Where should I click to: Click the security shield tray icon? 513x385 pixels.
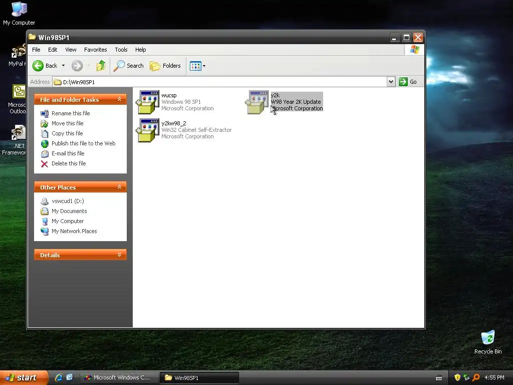(457, 378)
